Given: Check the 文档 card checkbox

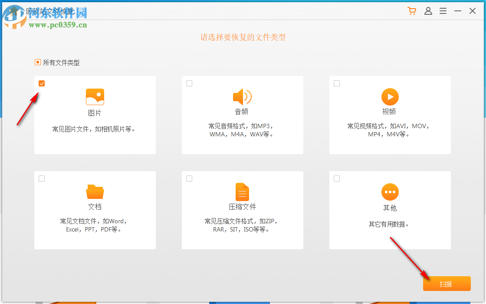Looking at the screenshot, I should [42, 178].
